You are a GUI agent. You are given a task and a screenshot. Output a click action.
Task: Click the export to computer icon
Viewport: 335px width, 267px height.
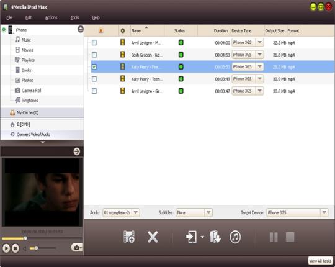point(215,237)
